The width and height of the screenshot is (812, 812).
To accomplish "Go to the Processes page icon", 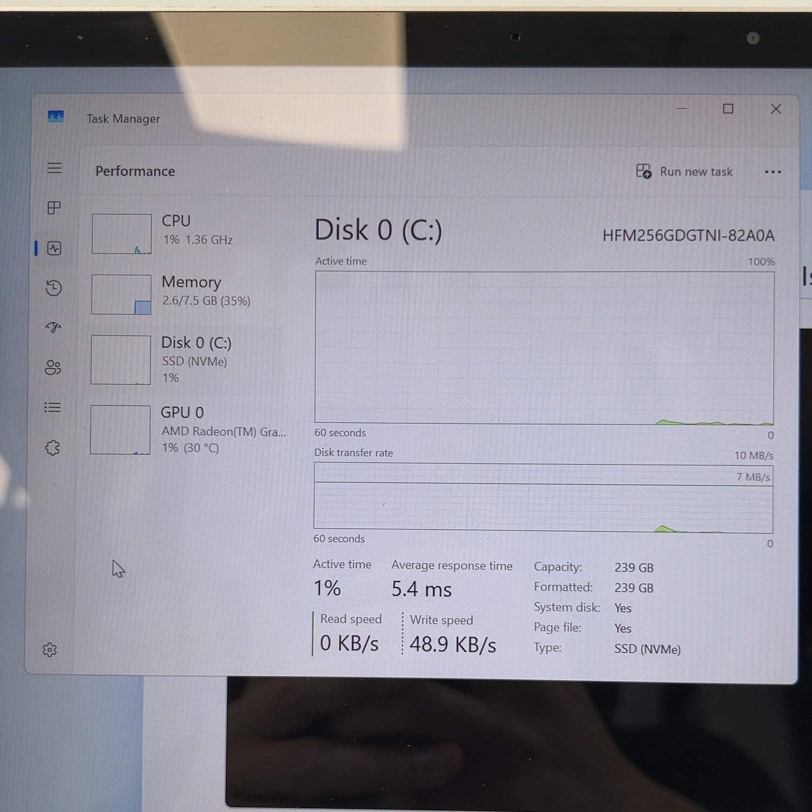I will pos(54,208).
